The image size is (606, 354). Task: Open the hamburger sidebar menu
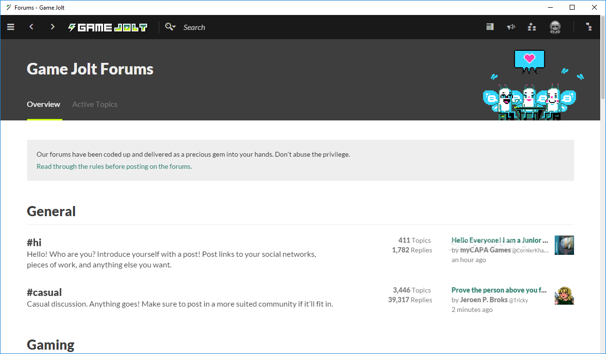point(11,27)
